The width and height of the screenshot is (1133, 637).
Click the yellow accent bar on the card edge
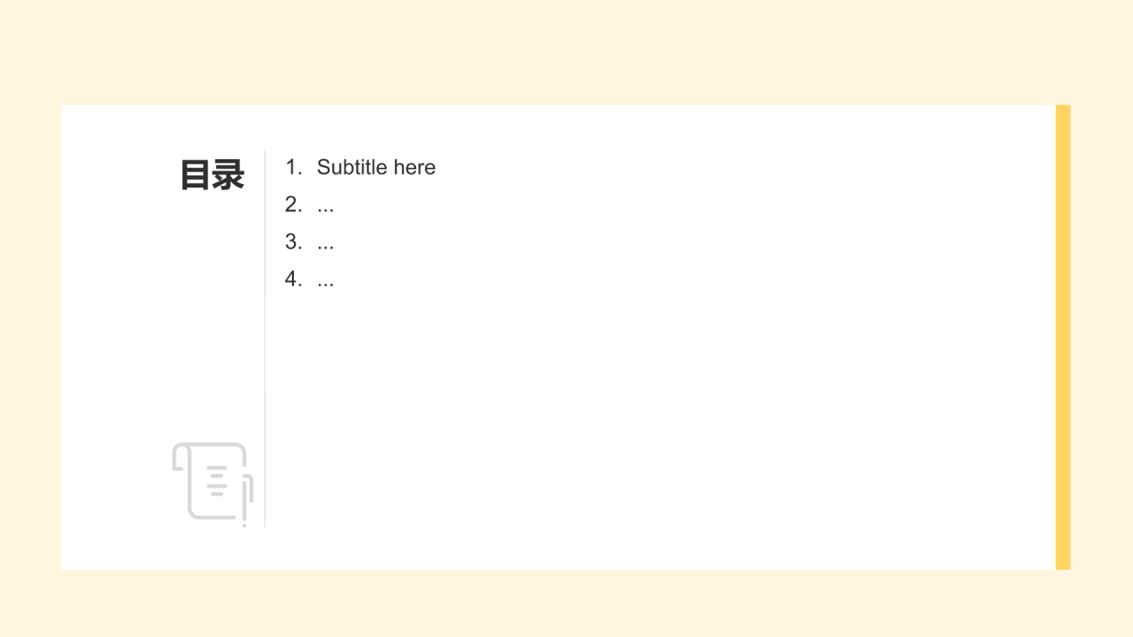coord(1063,337)
